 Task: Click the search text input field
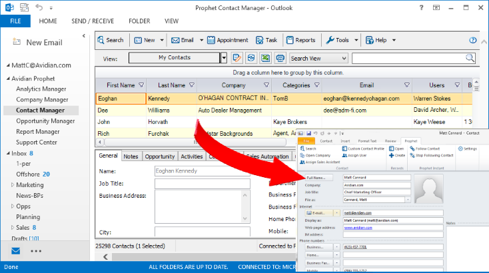pos(408,58)
